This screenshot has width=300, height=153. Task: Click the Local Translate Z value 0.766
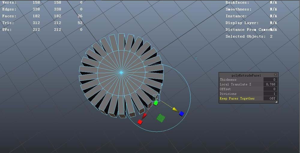tap(270, 84)
